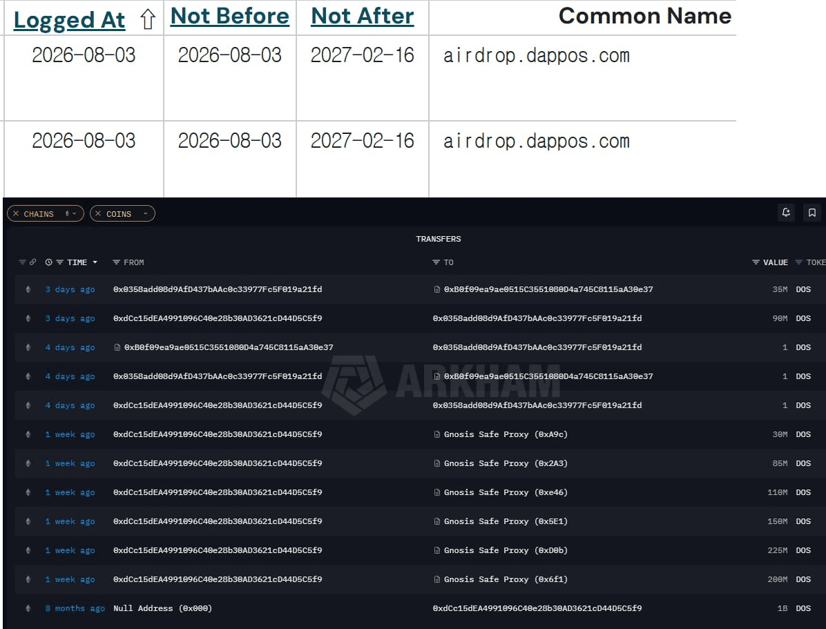
Task: Click Ethereum icon on the 200M DOS row
Action: coord(28,579)
